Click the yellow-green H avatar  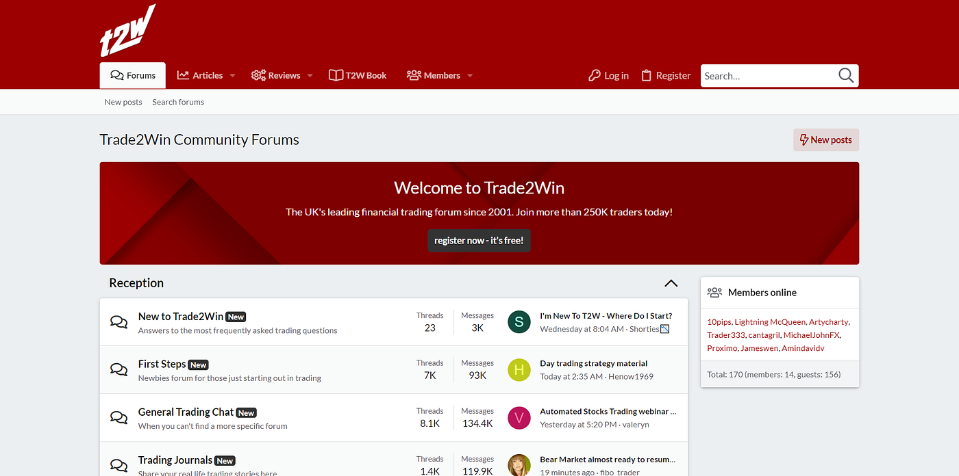click(x=519, y=370)
